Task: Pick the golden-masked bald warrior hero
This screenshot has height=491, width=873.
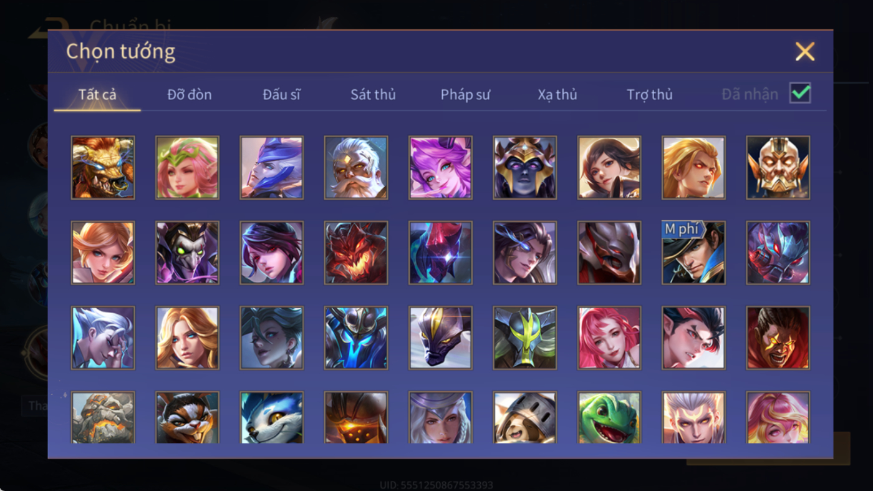Action: (778, 168)
